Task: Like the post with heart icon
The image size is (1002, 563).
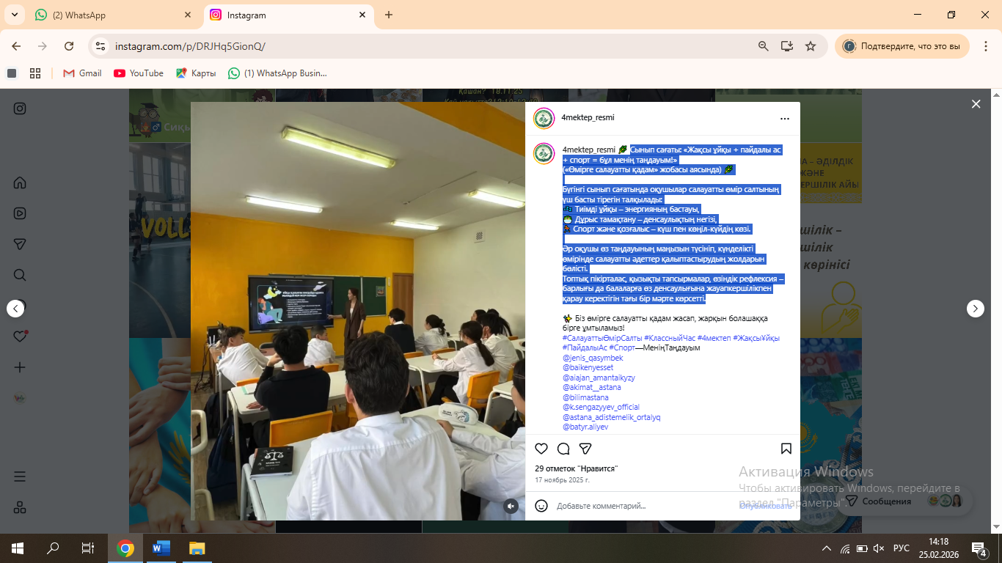Action: 541,449
